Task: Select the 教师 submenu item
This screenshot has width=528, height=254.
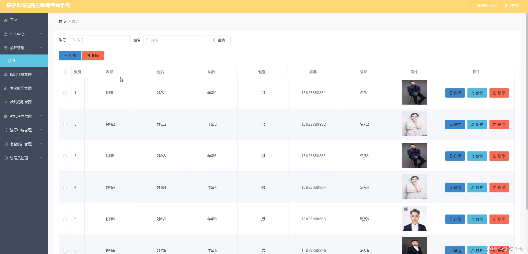Action: 12,60
